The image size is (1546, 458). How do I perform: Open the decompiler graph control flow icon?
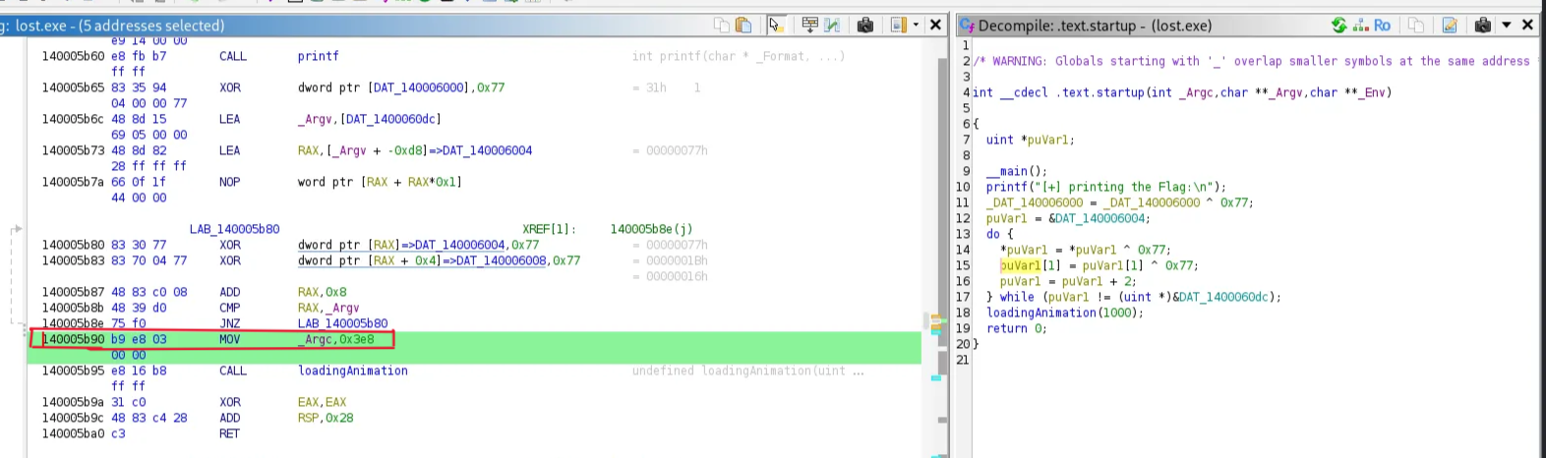[1361, 25]
